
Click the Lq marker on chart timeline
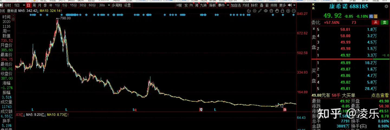click(x=135, y=109)
